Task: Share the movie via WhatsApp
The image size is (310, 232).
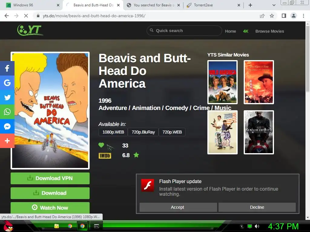Action: click(7, 112)
